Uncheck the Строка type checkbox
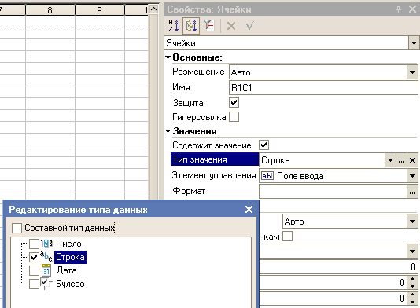Image resolution: width=420 pixels, height=308 pixels. point(34,257)
